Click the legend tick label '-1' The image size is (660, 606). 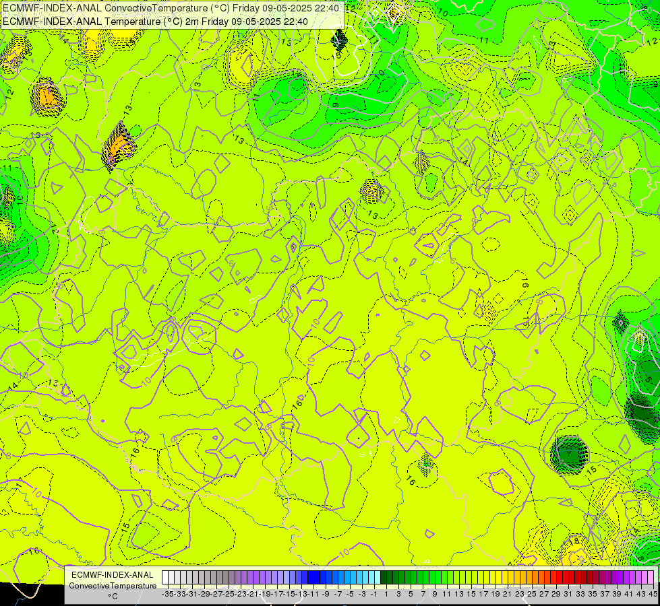pos(373,594)
